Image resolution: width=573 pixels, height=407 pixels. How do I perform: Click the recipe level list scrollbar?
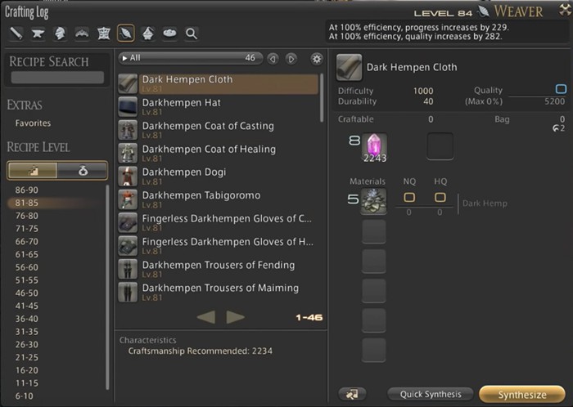point(107,288)
